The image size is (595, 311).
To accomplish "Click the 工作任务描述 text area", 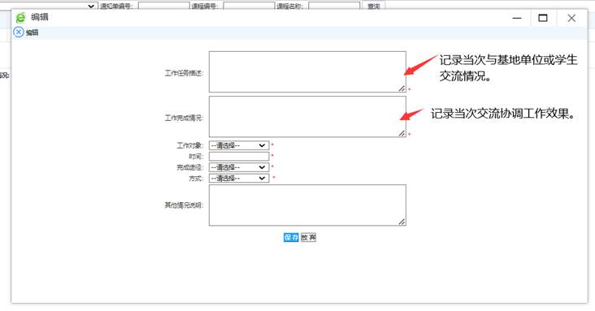I will [x=307, y=71].
